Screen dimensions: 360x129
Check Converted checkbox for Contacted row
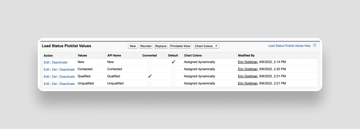149,69
